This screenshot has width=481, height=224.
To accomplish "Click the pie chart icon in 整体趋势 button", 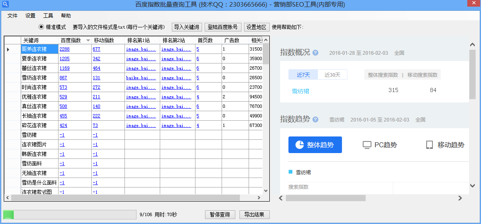I will (300, 145).
